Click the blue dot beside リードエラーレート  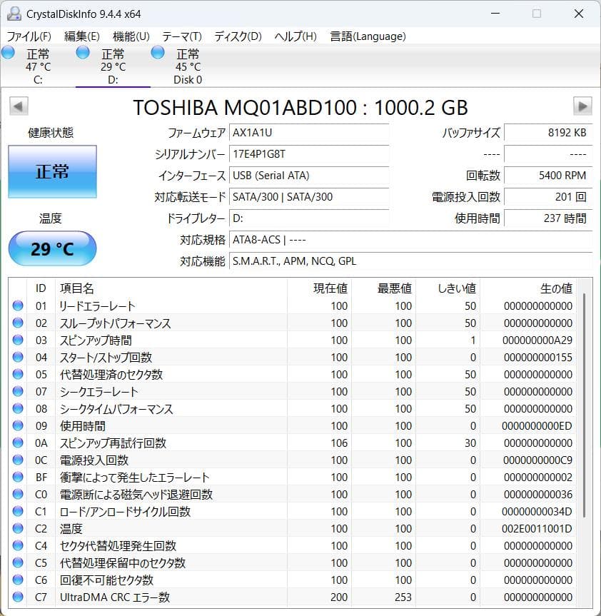18,306
